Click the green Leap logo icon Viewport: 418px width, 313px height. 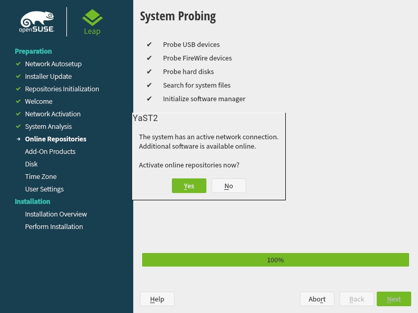(x=92, y=18)
